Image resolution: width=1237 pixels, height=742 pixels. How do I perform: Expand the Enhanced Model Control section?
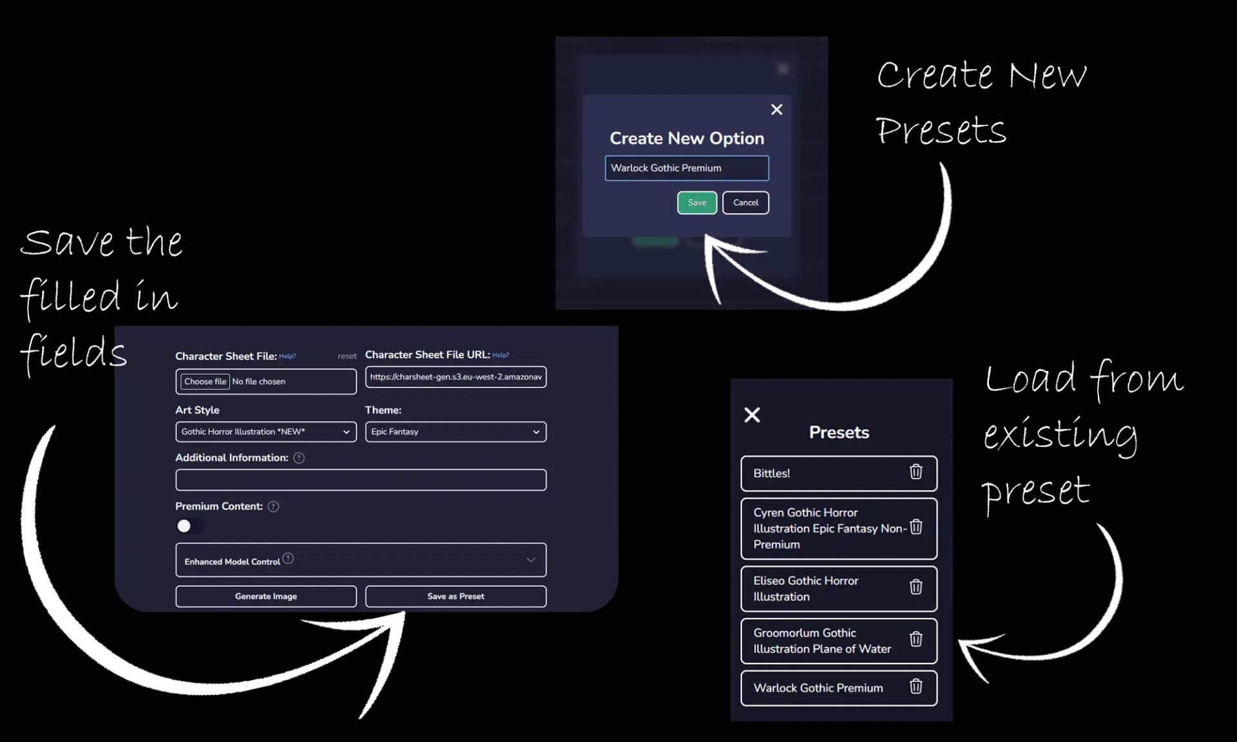click(x=532, y=560)
